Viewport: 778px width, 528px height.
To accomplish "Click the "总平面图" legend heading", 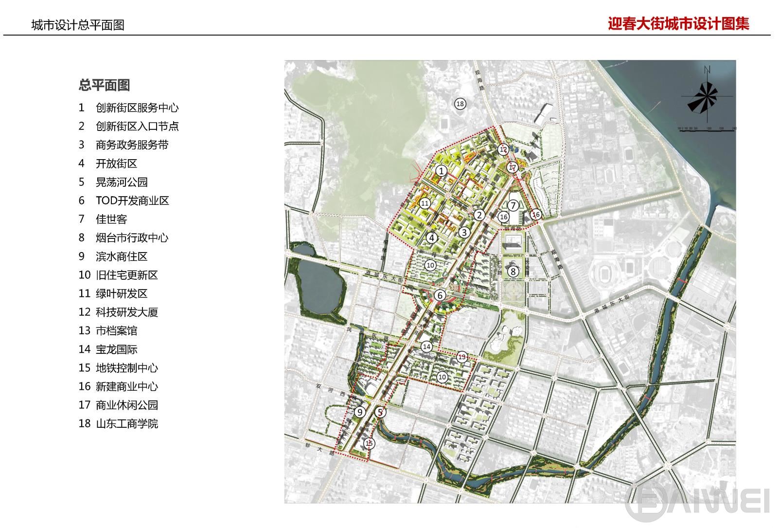I will tap(104, 85).
